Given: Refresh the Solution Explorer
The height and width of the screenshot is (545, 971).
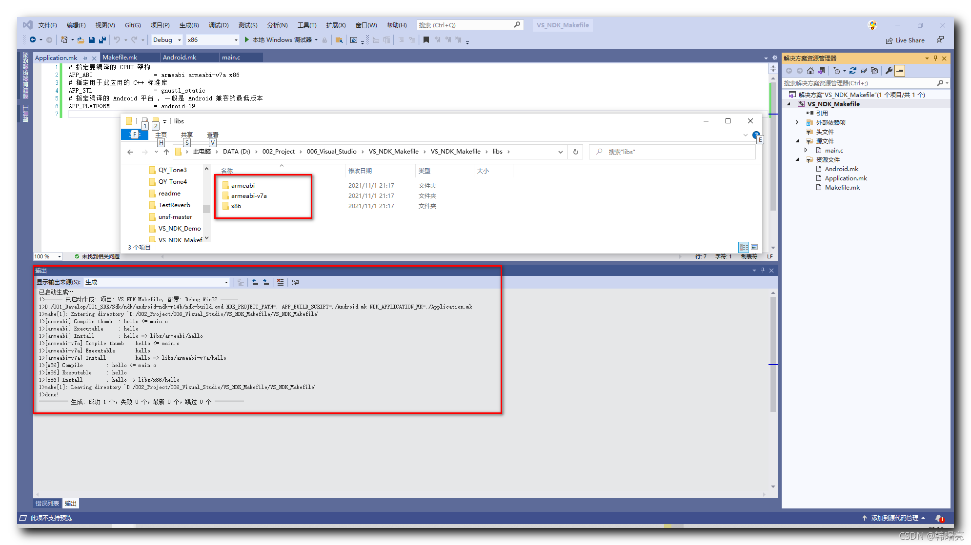Looking at the screenshot, I should (853, 71).
